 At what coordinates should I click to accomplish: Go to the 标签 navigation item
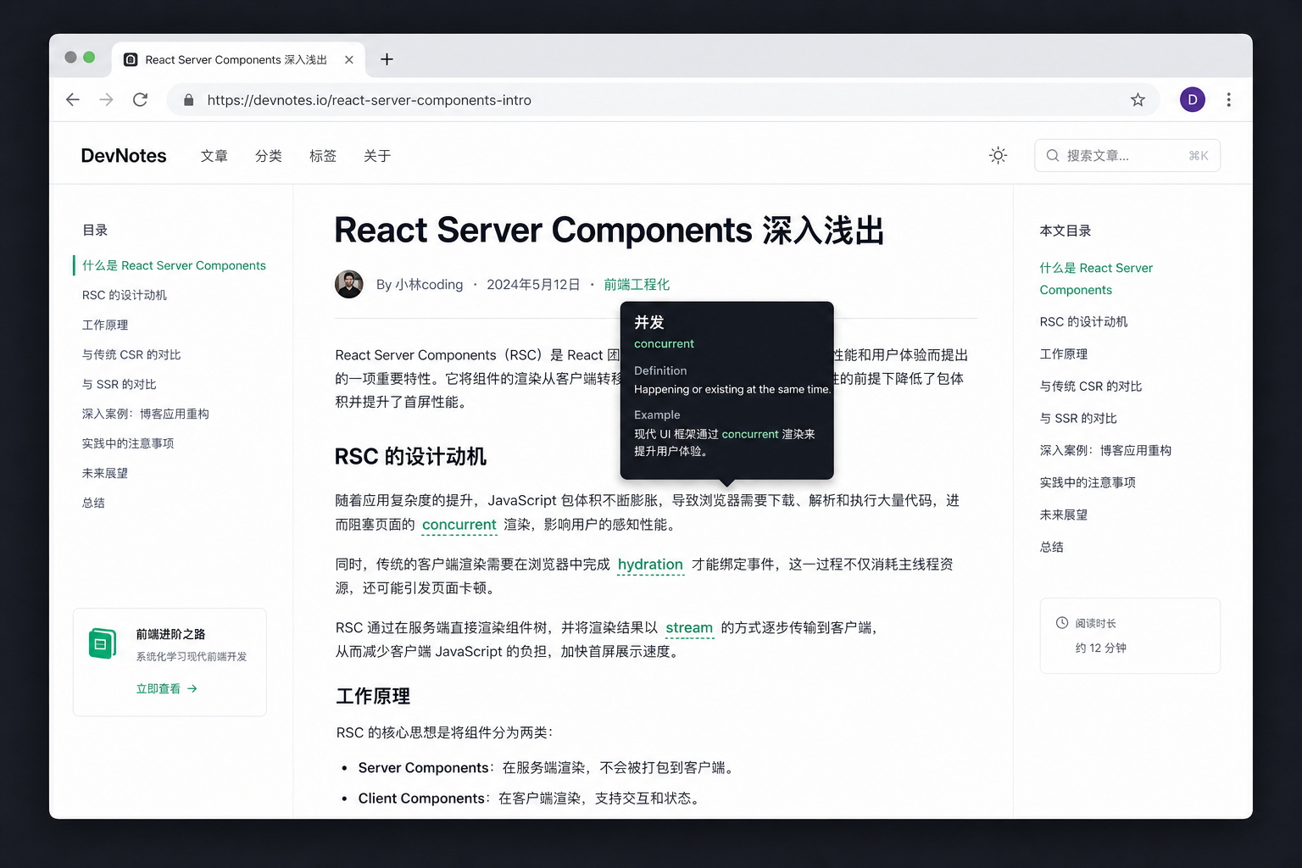pyautogui.click(x=323, y=156)
